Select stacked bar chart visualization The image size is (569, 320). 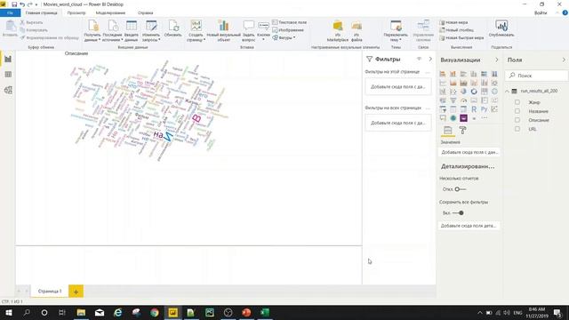(443, 74)
